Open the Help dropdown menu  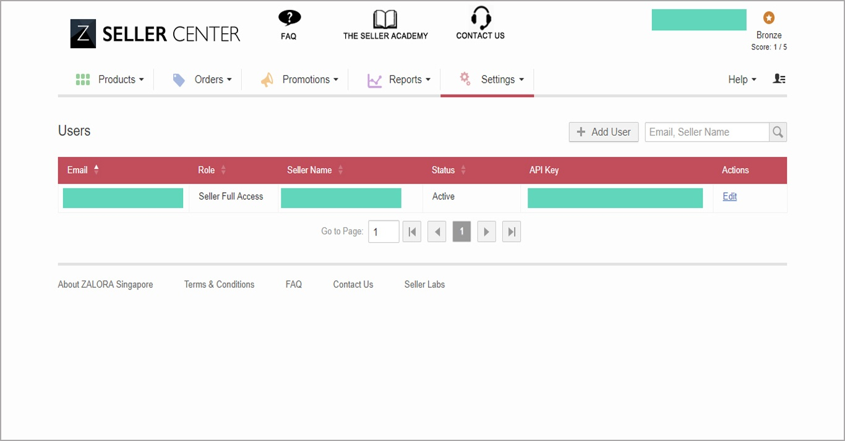point(742,80)
